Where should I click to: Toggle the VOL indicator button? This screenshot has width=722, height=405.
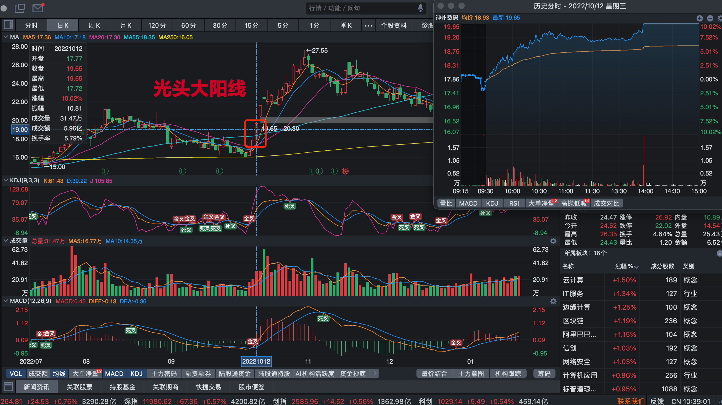click(16, 374)
